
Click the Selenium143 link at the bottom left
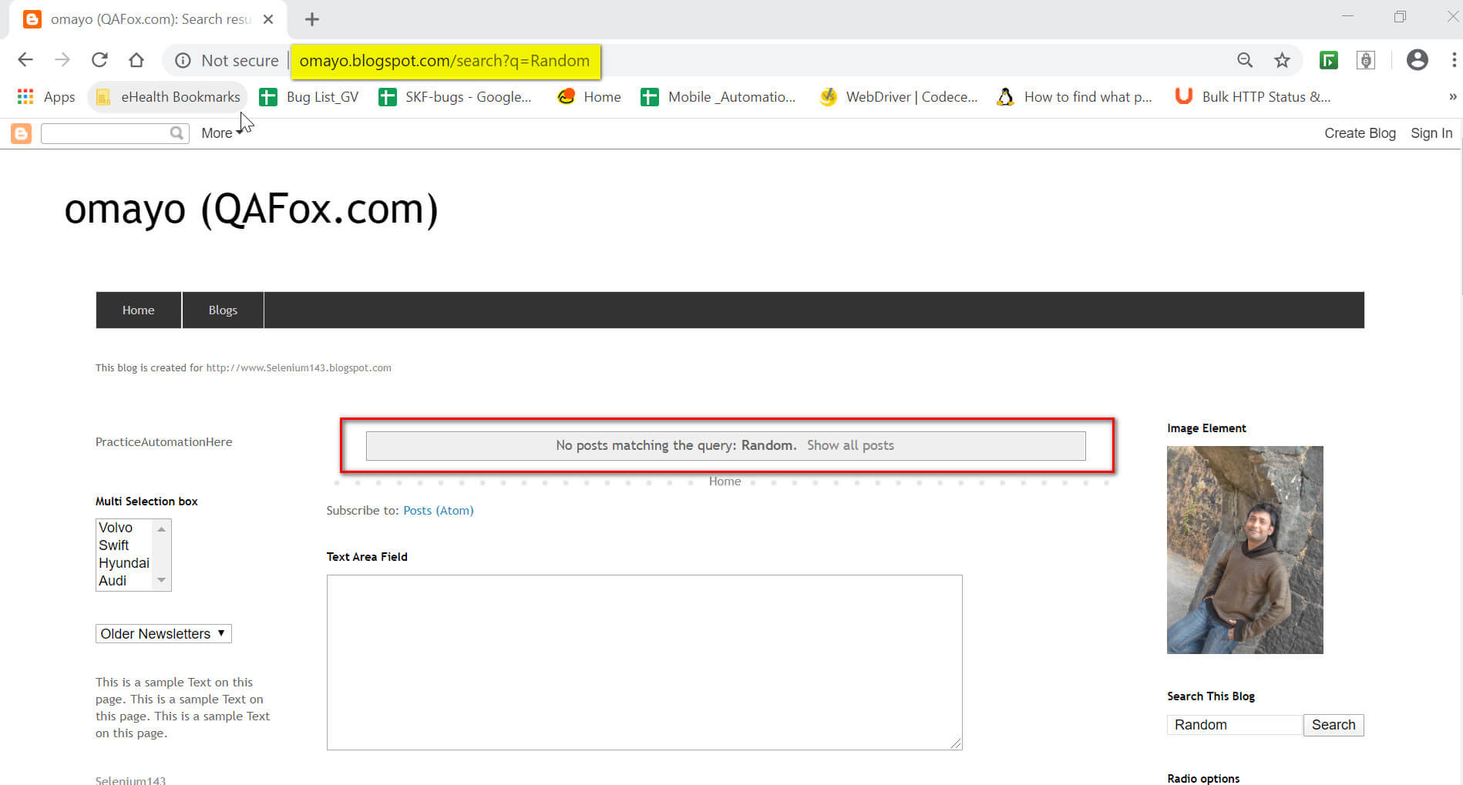[x=130, y=780]
